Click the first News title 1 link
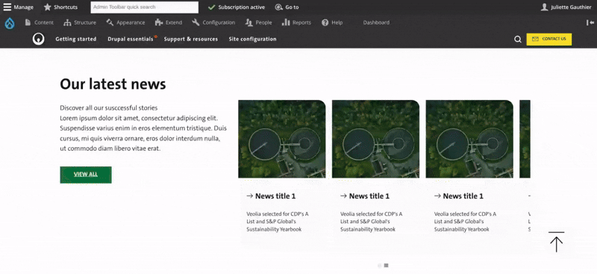Screen dimensions: 597x274 point(275,196)
